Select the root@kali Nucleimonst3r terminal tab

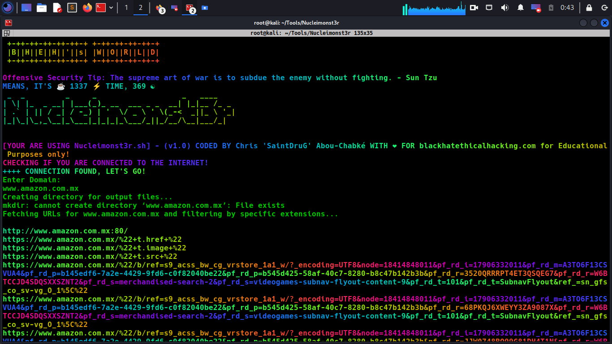point(306,33)
